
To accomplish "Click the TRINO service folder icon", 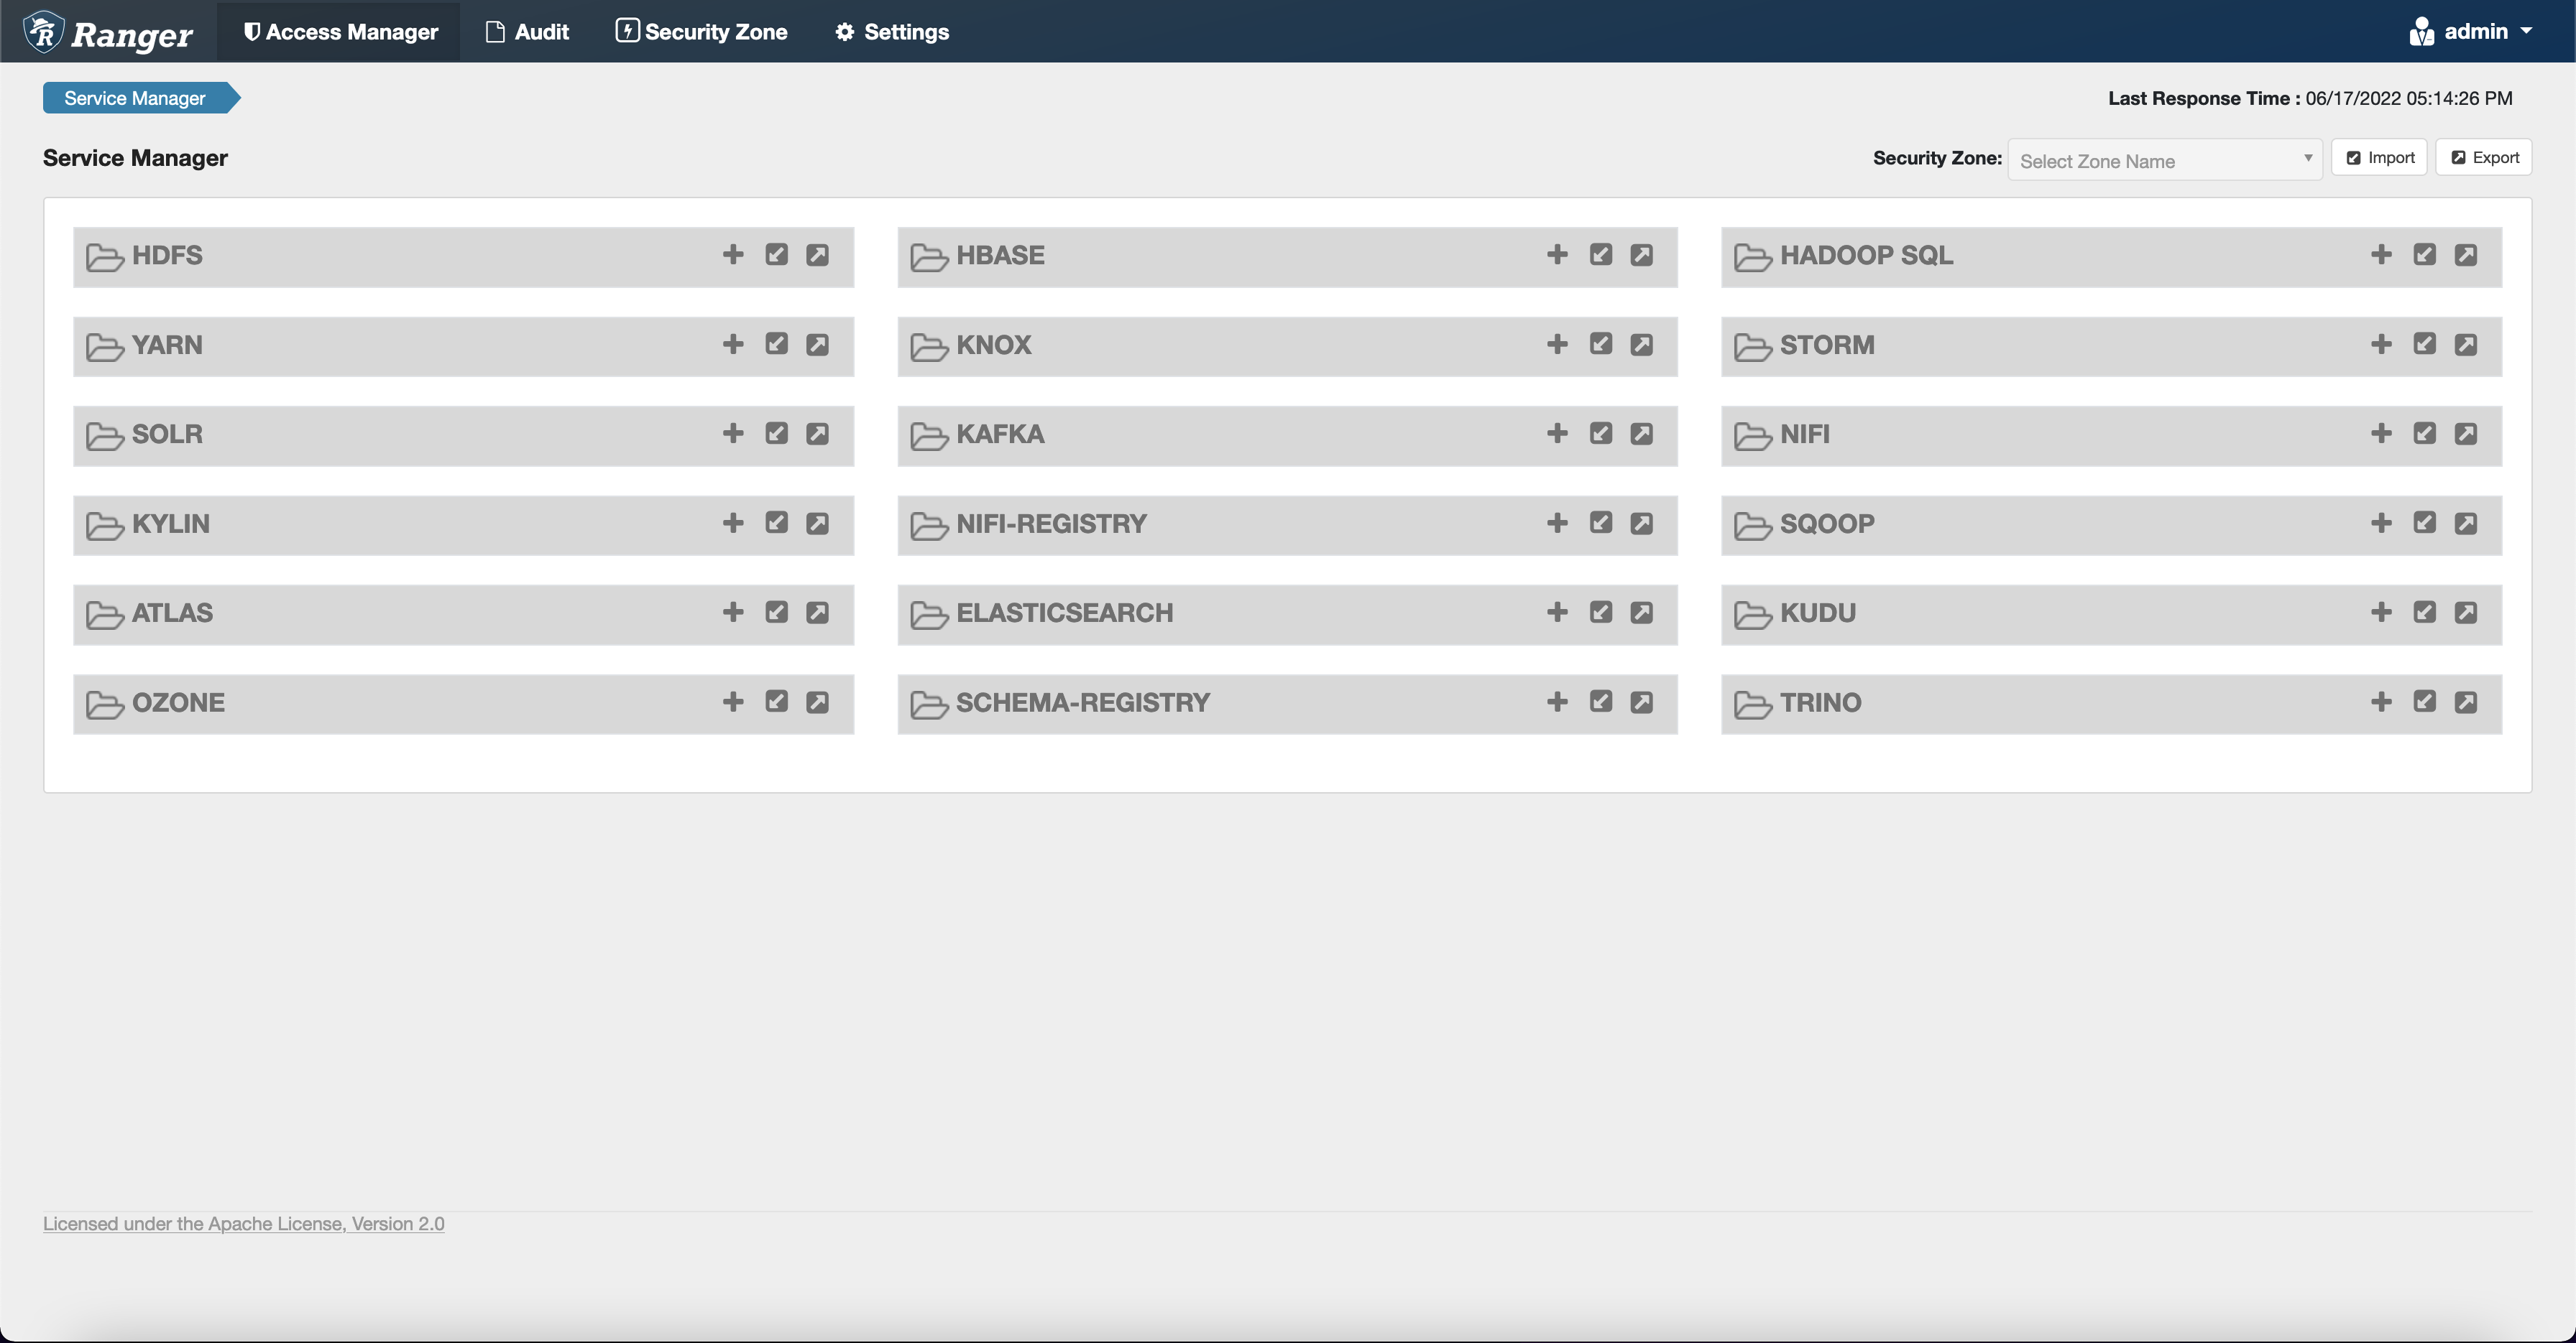I will pyautogui.click(x=1752, y=701).
